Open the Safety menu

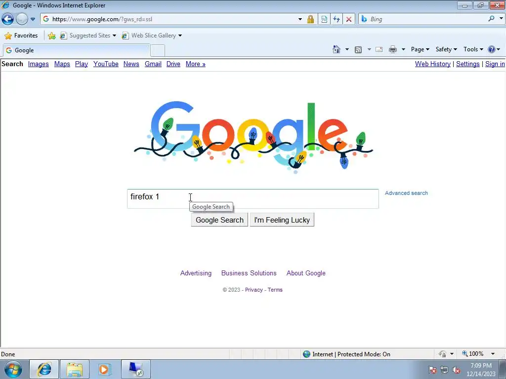tap(446, 49)
